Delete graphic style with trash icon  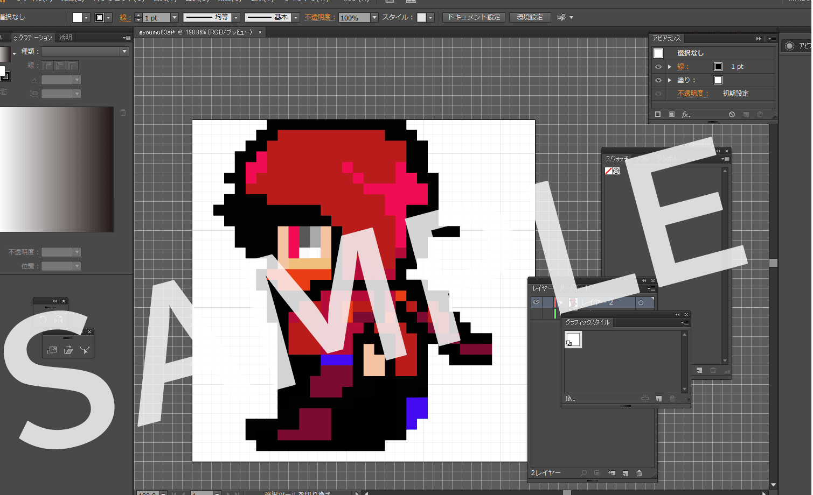tap(672, 399)
